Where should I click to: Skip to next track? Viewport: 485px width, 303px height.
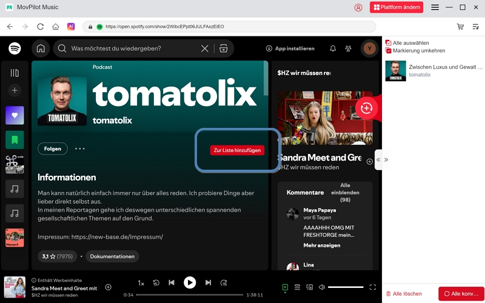[x=208, y=282]
